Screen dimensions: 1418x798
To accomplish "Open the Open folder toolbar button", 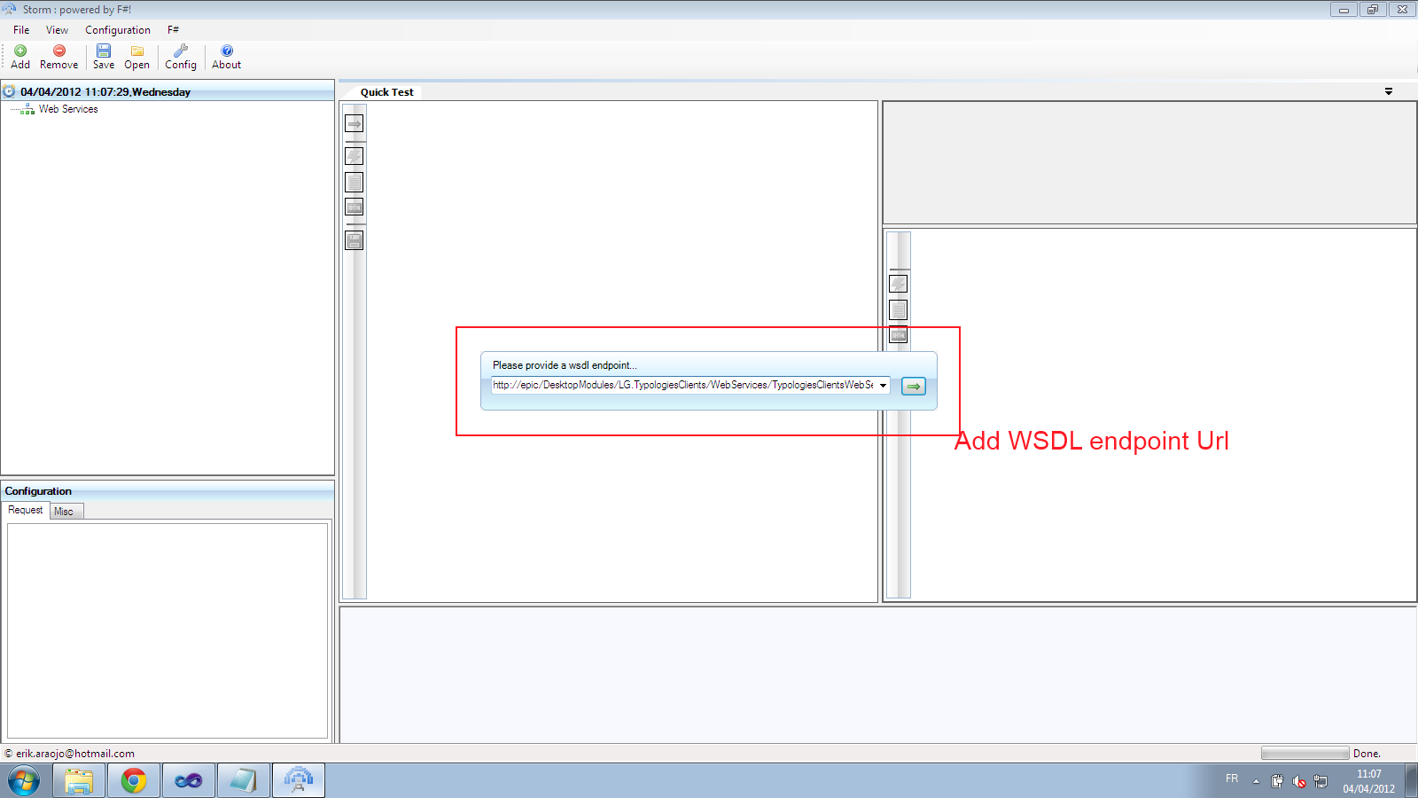I will [x=137, y=57].
